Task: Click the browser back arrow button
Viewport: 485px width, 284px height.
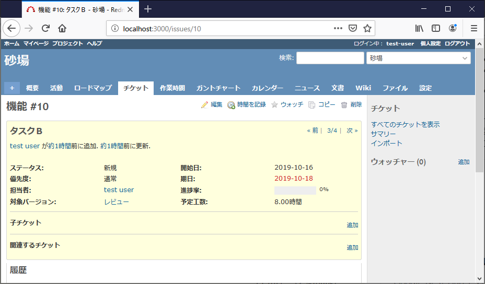Action: coord(11,28)
